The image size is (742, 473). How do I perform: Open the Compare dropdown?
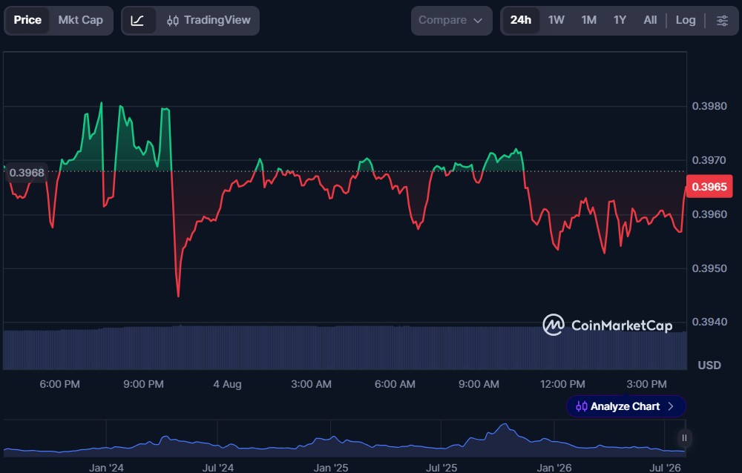(451, 20)
